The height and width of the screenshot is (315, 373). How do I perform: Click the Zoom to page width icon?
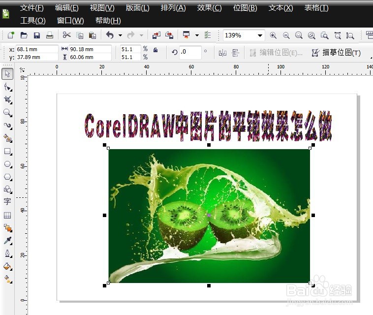coord(338,35)
